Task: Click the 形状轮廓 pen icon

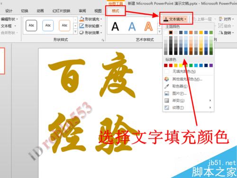Action: tap(82, 26)
